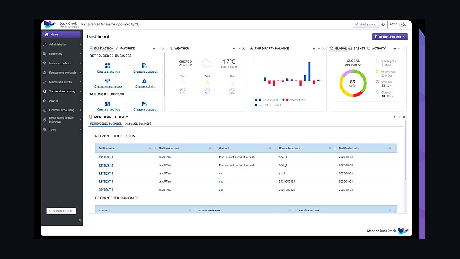Click the Financial accounting sidebar icon
The image size is (460, 259).
45,110
